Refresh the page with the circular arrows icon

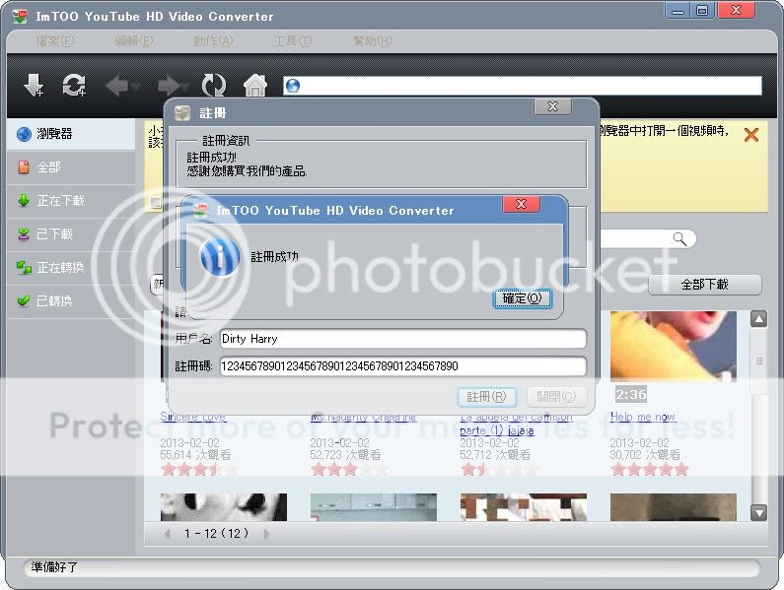213,86
